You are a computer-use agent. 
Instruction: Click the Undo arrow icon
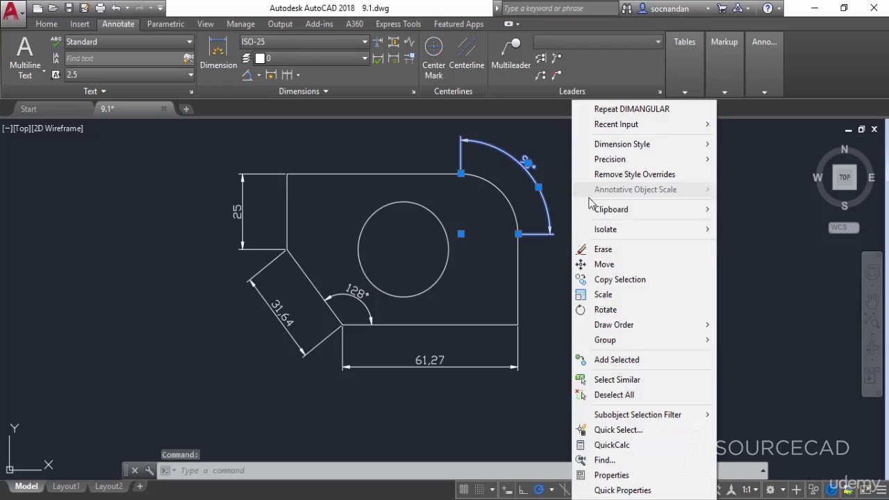[116, 8]
